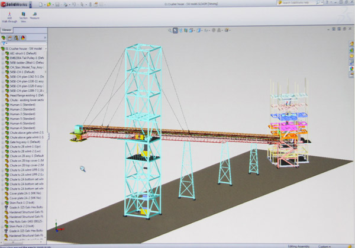This screenshot has width=355, height=248.
Task: Expand the AIC-struct-1 tree node
Action: (x=2, y=53)
